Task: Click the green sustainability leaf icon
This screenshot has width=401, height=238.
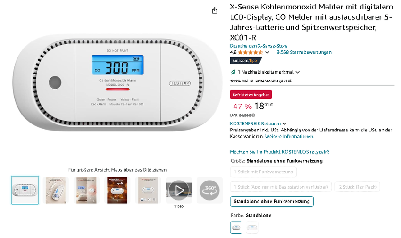Action: pos(233,72)
